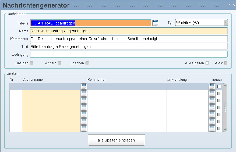
Task: Toggle the Aktiv checkbox
Action: pos(226,63)
